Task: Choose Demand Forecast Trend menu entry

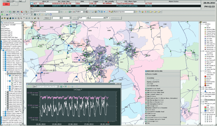Action: coord(153,89)
